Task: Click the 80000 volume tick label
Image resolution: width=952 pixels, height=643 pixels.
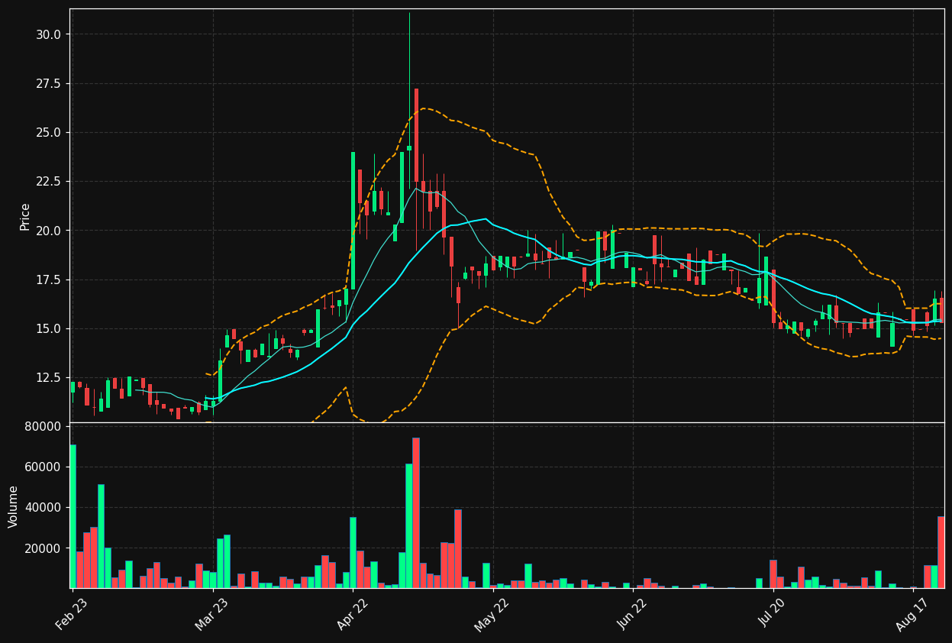Action: [x=43, y=426]
